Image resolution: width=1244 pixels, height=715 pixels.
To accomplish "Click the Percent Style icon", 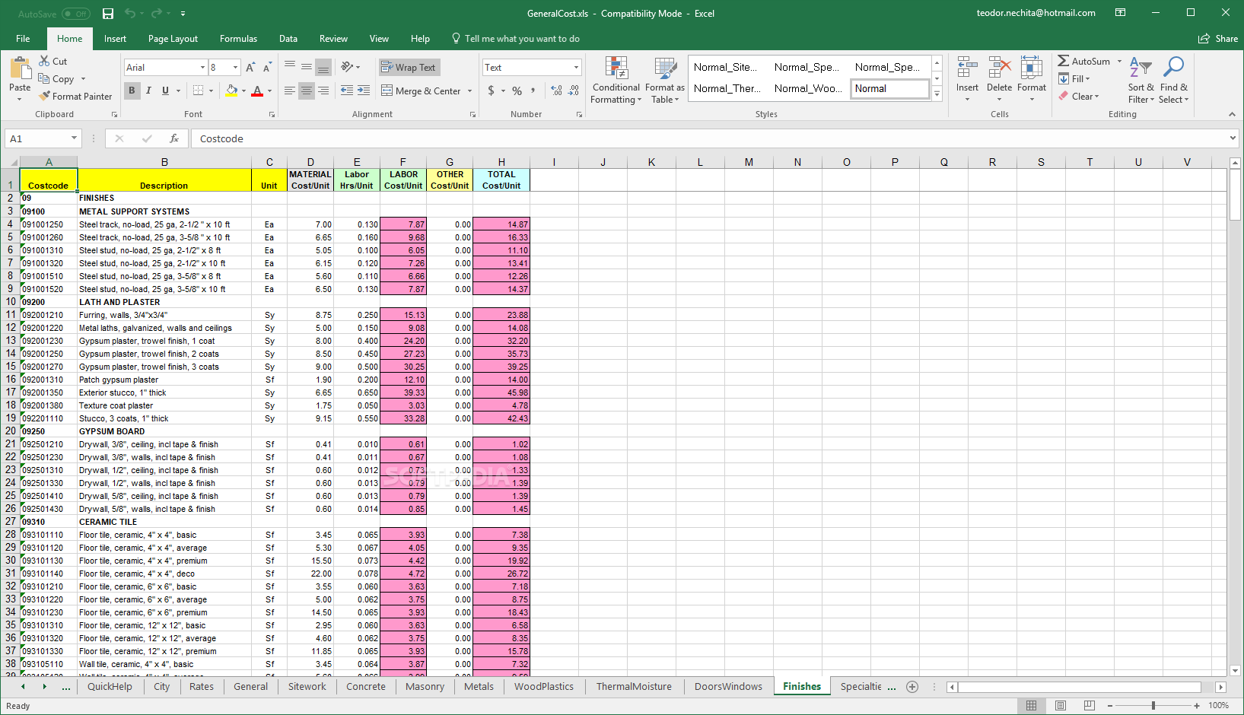I will point(517,91).
